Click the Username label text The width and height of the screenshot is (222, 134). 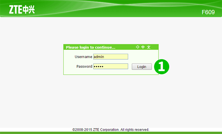(83, 57)
